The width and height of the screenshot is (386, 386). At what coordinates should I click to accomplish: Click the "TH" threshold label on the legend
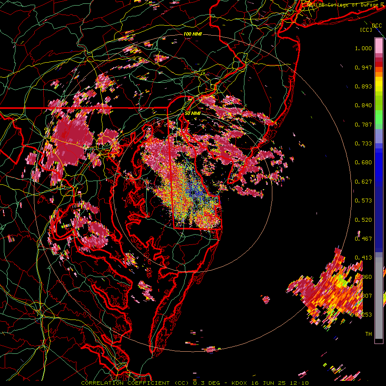coord(368,334)
